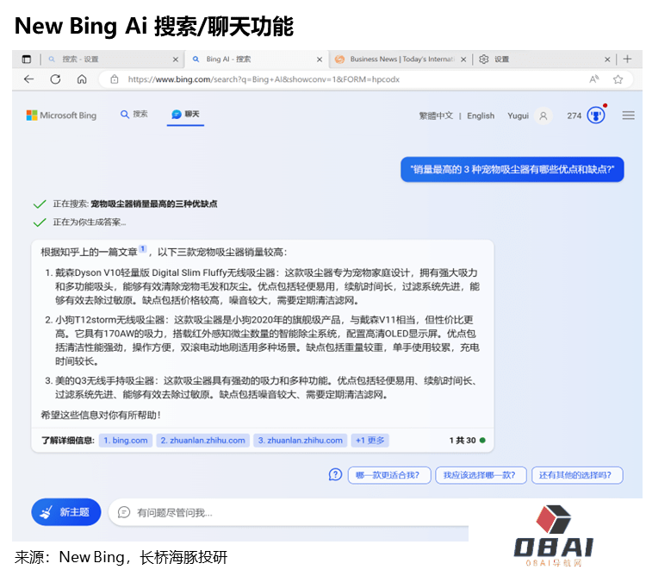Screen dimensions: 646x576
Task: Choose suggestion 哪一款更适合我?
Action: click(x=389, y=475)
